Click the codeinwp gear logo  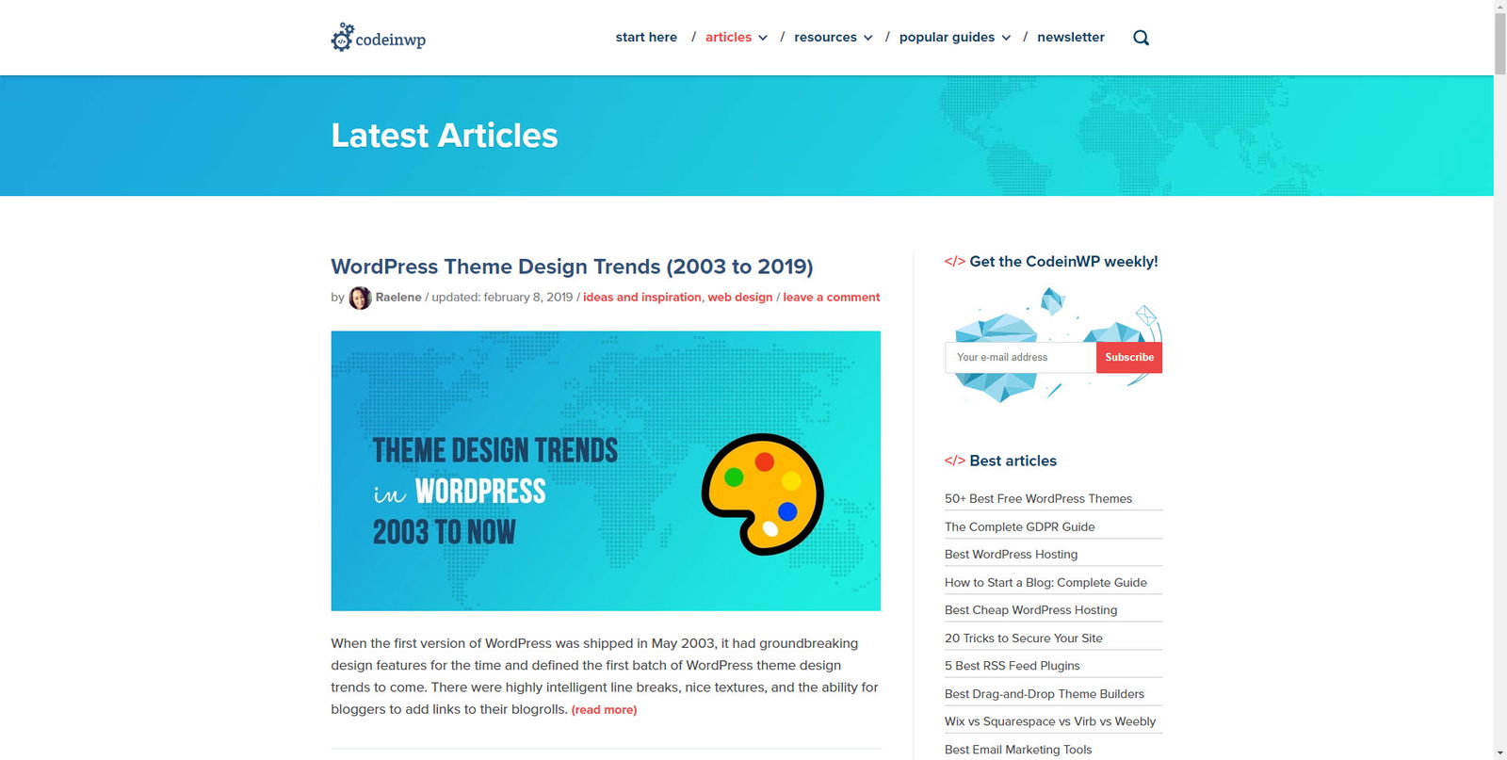[379, 38]
